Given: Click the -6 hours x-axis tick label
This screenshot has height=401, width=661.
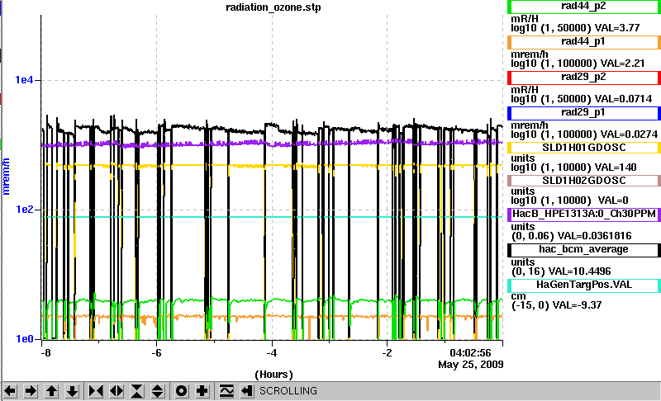Looking at the screenshot, I should point(156,352).
